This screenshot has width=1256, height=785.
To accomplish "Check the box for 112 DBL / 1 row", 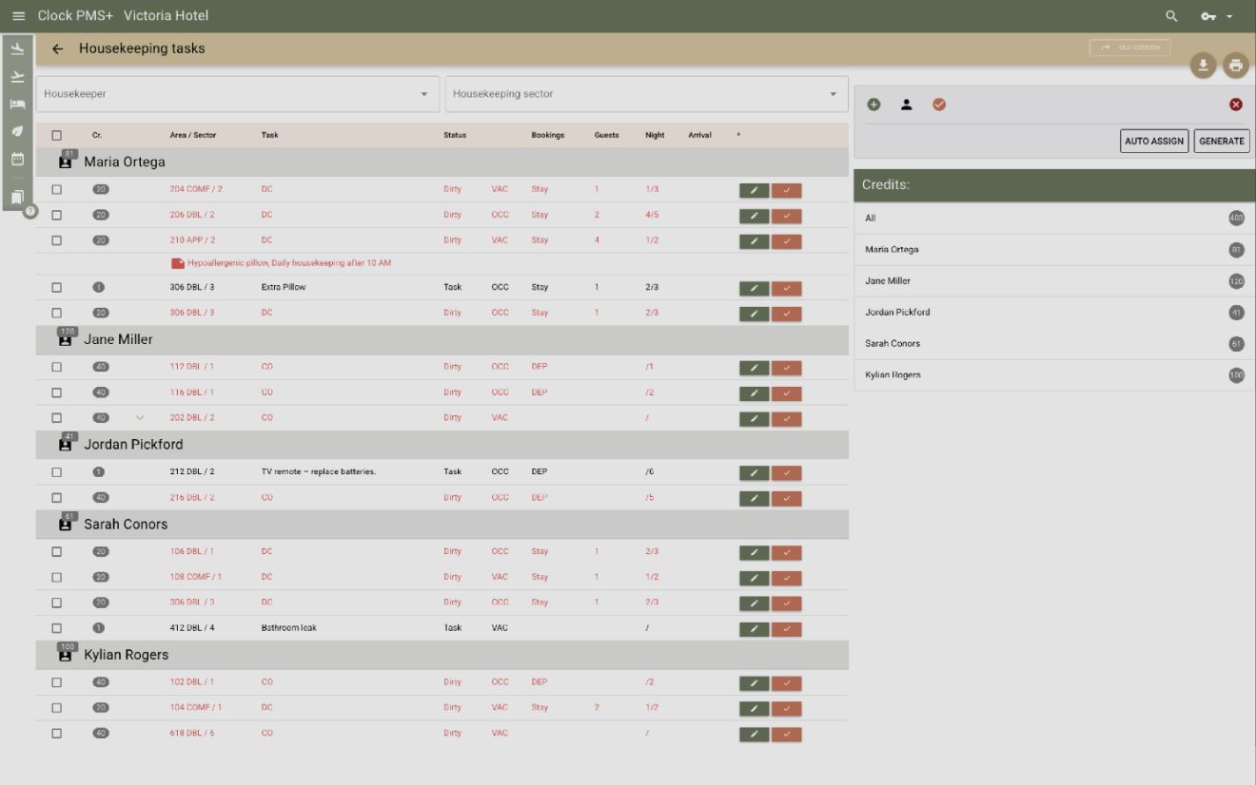I will tap(57, 367).
